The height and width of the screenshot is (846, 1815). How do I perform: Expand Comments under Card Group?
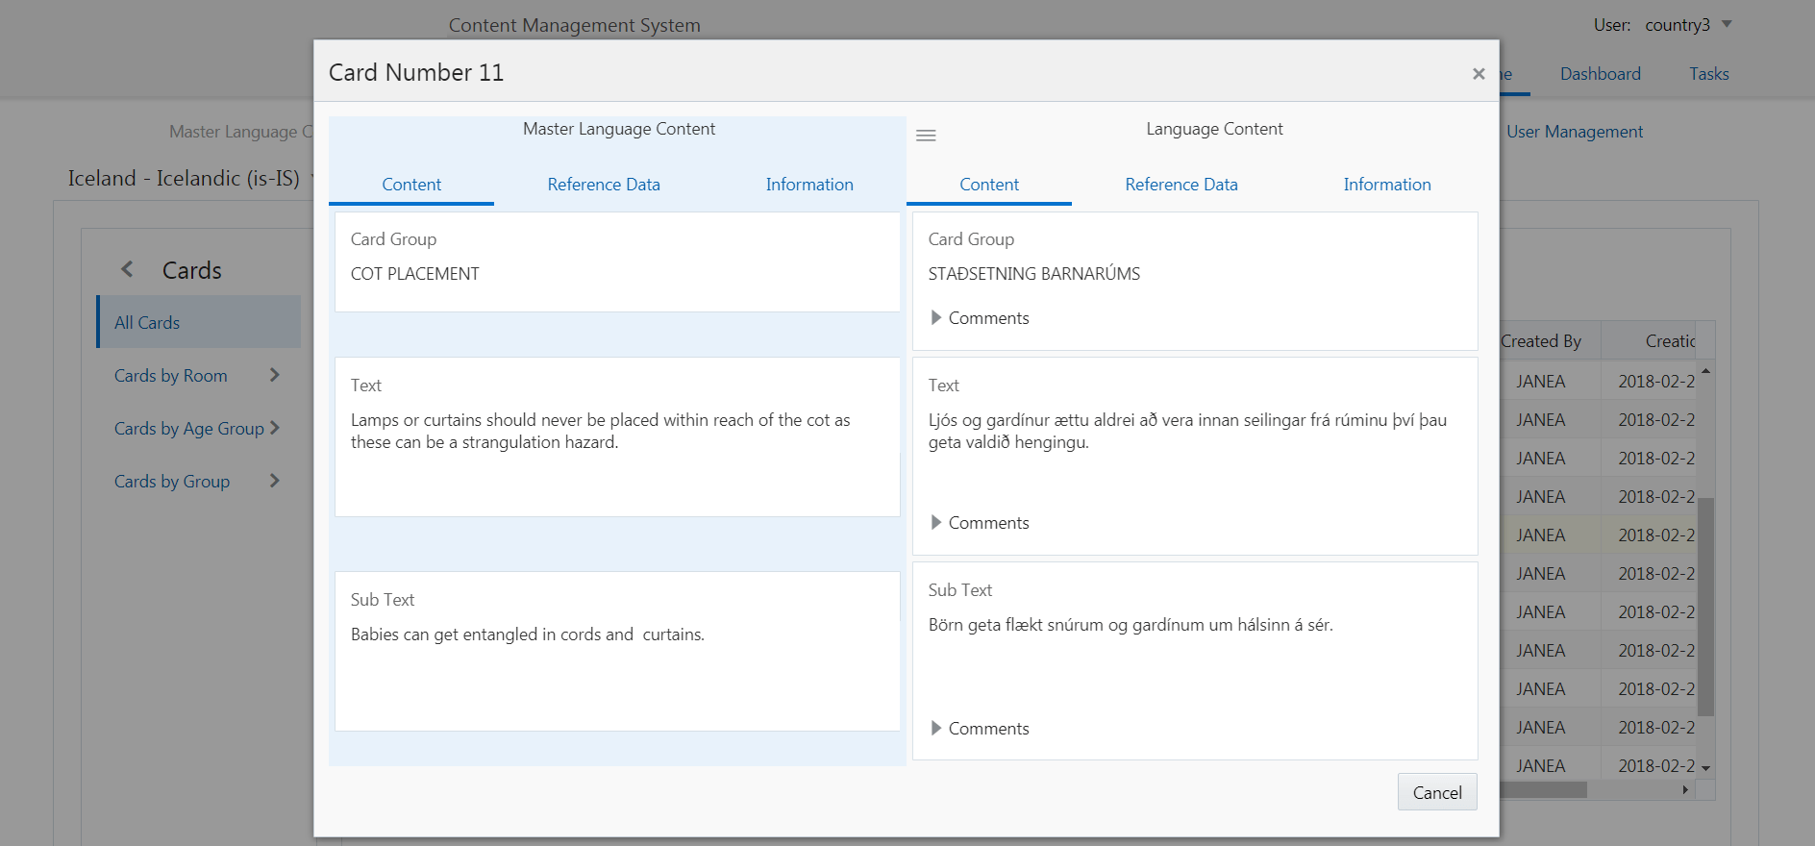pos(936,318)
